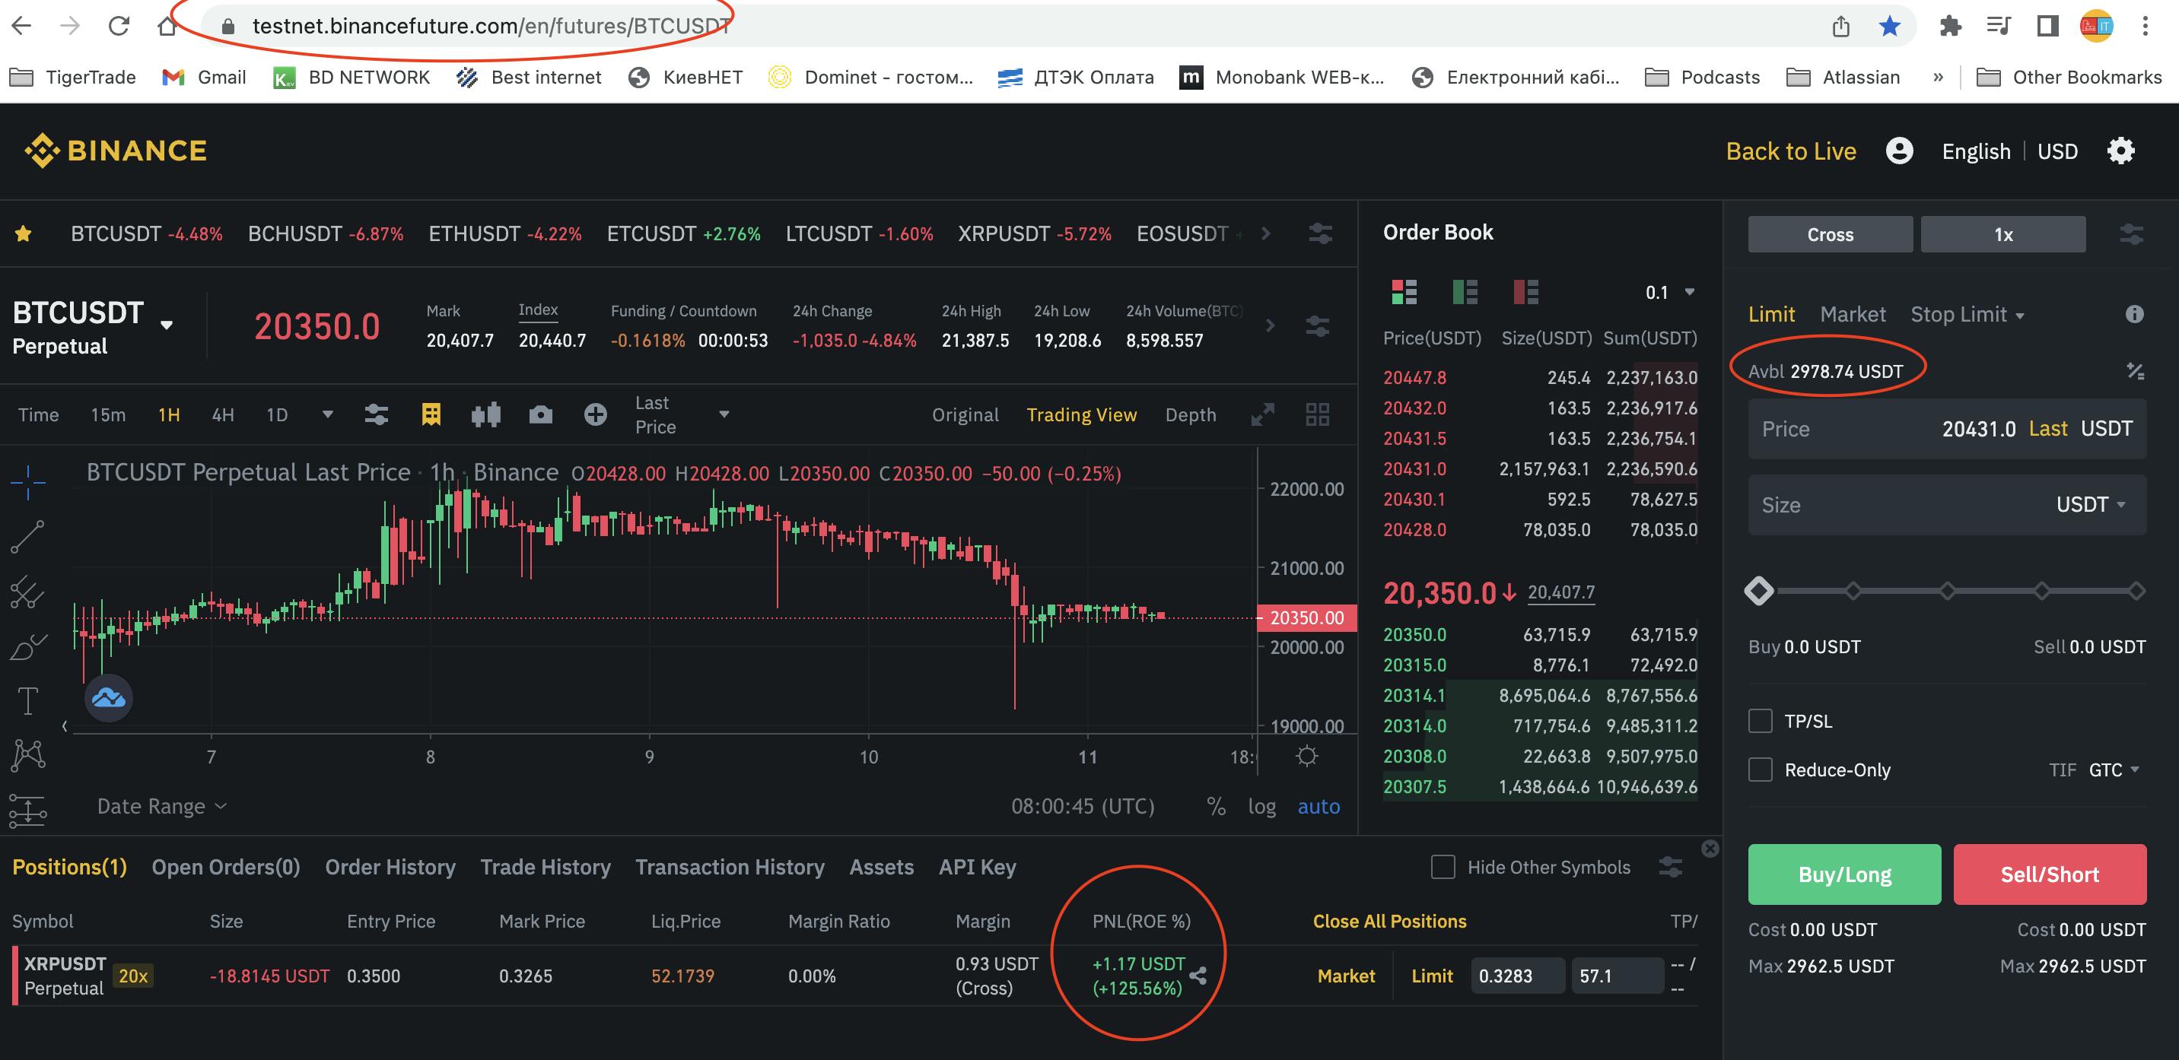The image size is (2179, 1060).
Task: Click the share icon beside PNL value
Action: pos(1198,976)
